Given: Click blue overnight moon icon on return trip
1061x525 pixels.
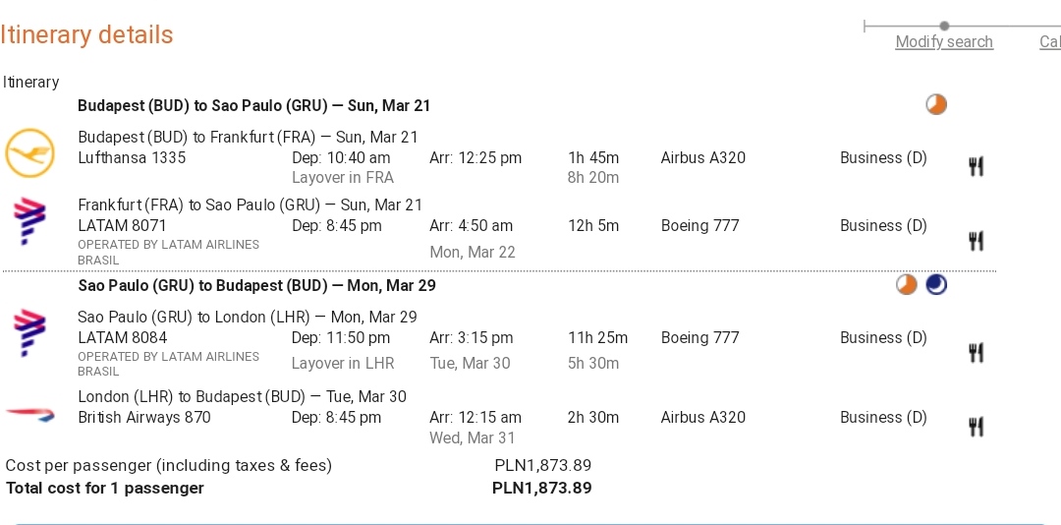Looking at the screenshot, I should (x=936, y=284).
